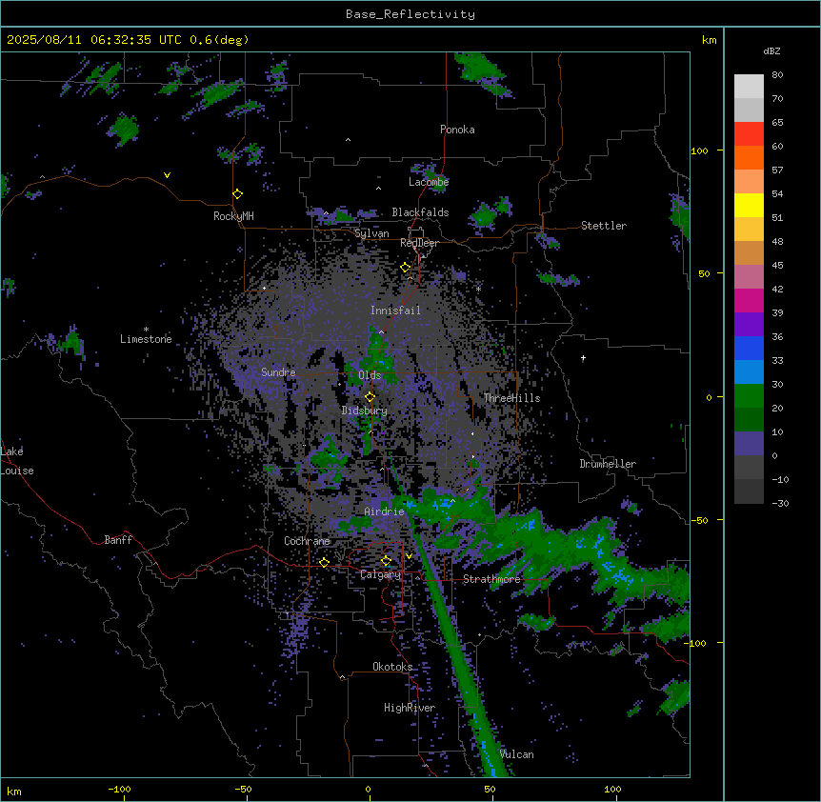Click the white plus marker north of Drumheller

pos(583,358)
